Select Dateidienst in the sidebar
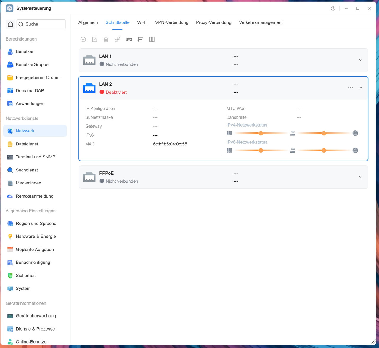Viewport: 379px width, 348px height. pyautogui.click(x=35, y=144)
